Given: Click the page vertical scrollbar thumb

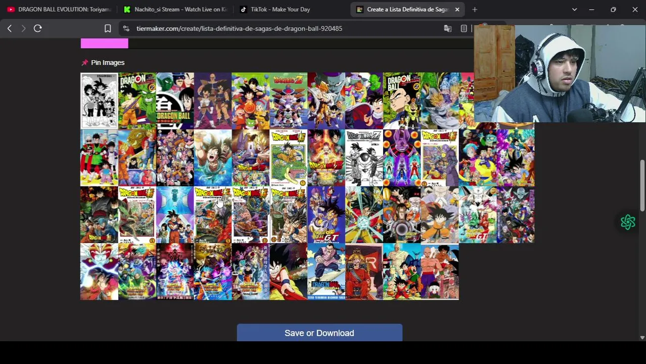Looking at the screenshot, I should tap(642, 186).
